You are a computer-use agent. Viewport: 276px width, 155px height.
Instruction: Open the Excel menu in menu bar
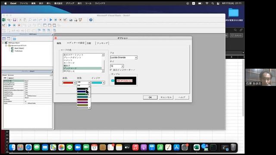coord(13,3)
